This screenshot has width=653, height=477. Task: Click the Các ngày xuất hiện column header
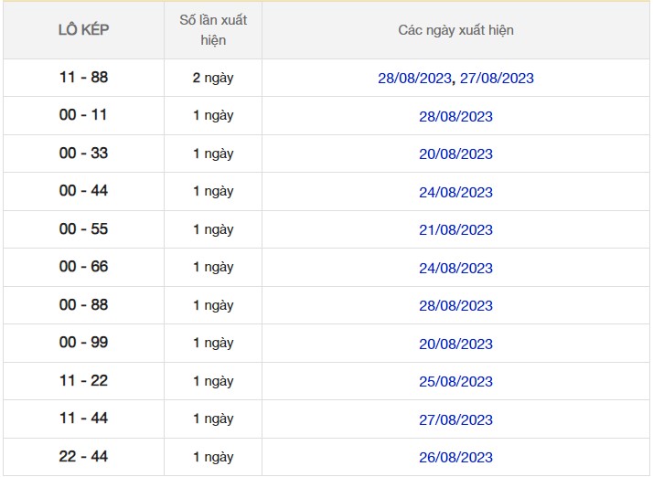click(x=455, y=30)
